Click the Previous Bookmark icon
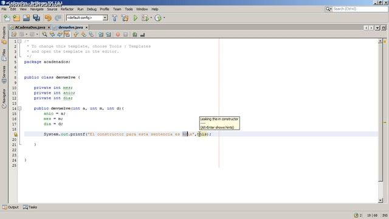The image size is (389, 219). coord(76,35)
